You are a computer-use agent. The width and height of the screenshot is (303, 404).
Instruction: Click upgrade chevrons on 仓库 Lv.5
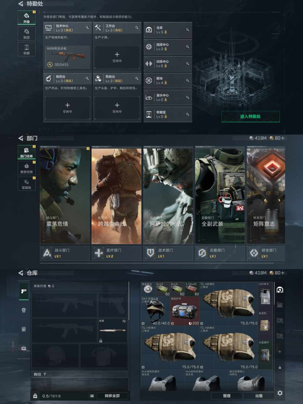coord(166,32)
